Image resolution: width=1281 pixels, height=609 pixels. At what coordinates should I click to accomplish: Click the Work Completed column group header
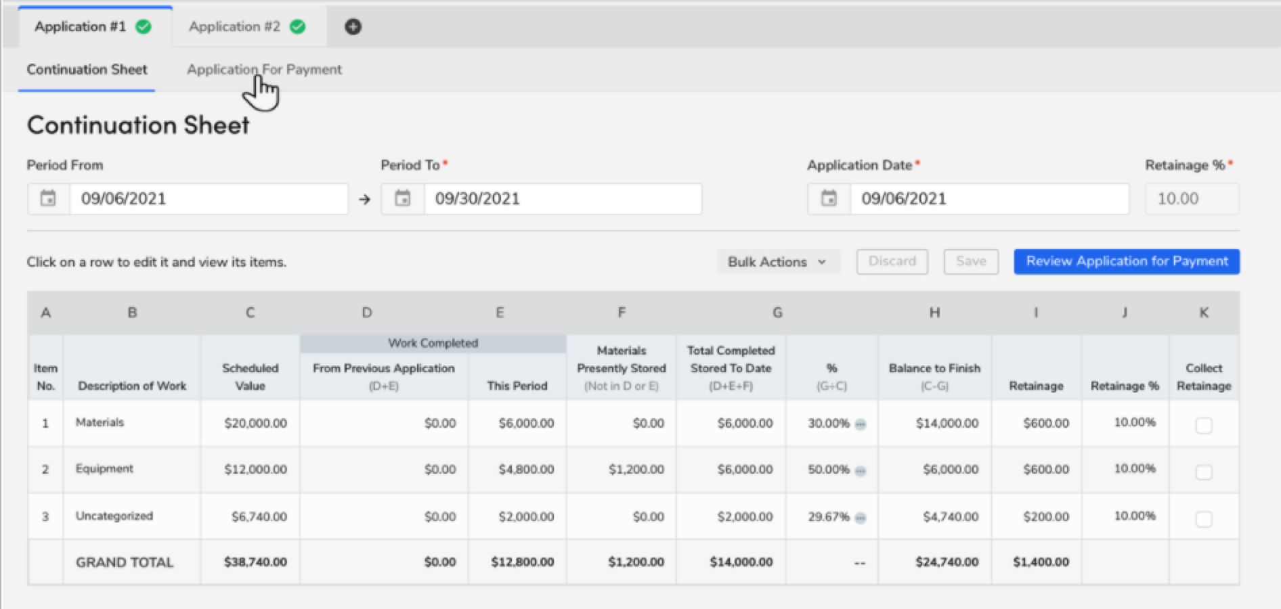tap(433, 343)
